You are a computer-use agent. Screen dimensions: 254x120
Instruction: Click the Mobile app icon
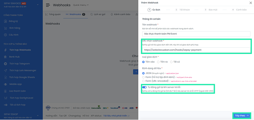point(6,84)
